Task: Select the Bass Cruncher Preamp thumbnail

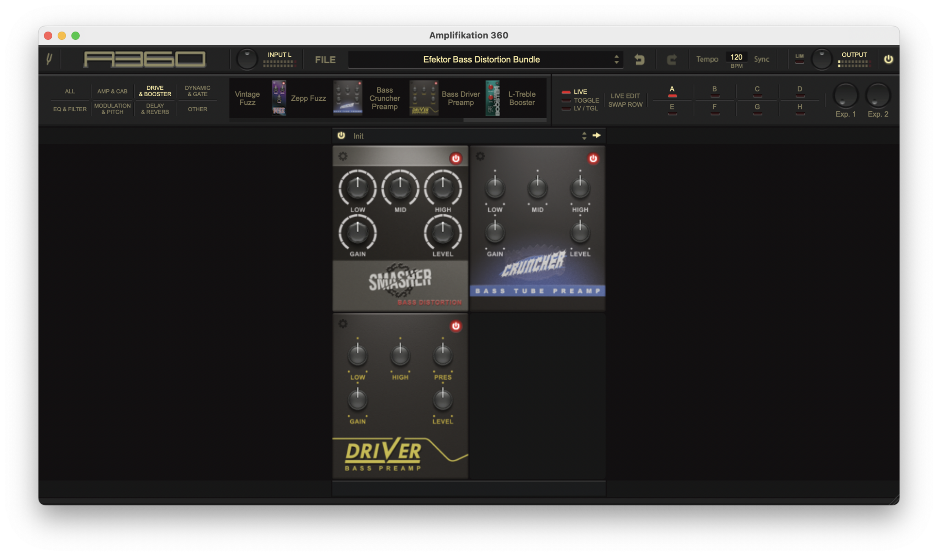Action: [347, 97]
